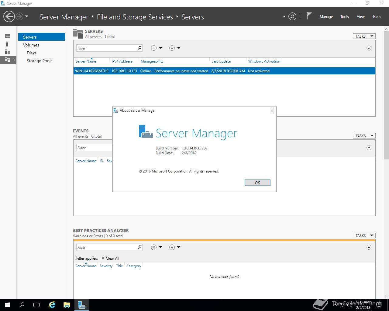
Task: Click File and Storage Services breadcrumb
Action: point(135,17)
